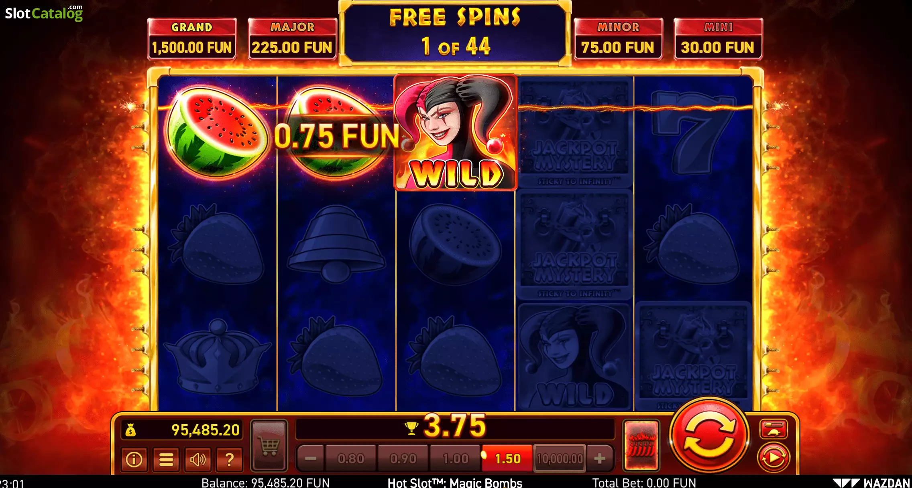Open the SlotCatalog.com logo link
The width and height of the screenshot is (912, 488).
click(x=44, y=13)
